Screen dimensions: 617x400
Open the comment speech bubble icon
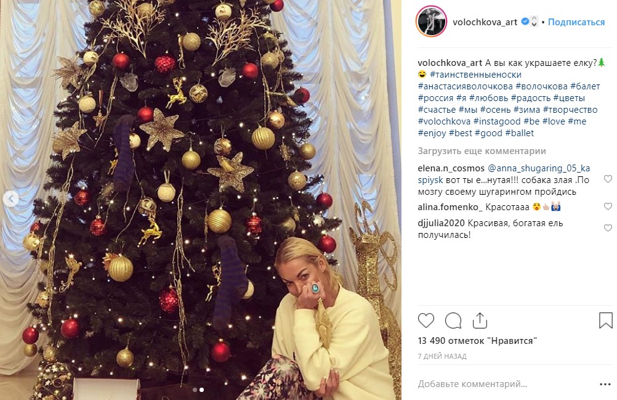pos(453,320)
